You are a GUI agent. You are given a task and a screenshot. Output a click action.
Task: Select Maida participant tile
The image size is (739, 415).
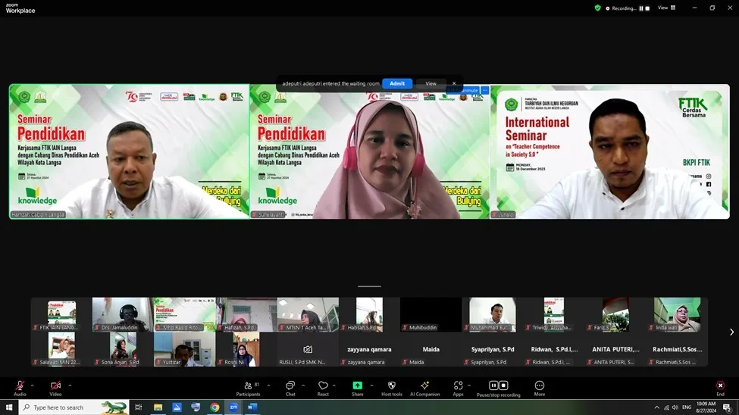[431, 349]
